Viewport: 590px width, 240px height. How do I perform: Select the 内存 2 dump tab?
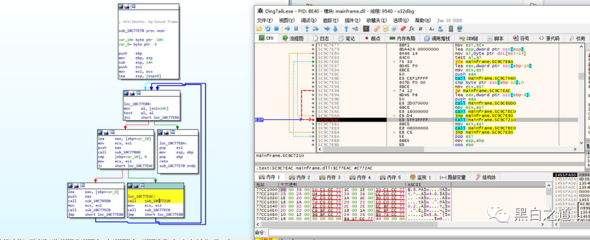click(299, 177)
